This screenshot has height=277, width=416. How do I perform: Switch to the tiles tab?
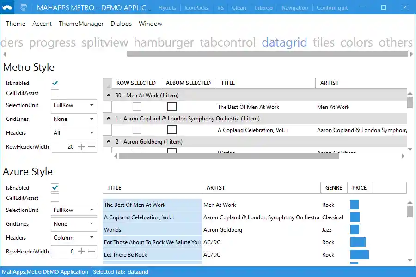(323, 42)
